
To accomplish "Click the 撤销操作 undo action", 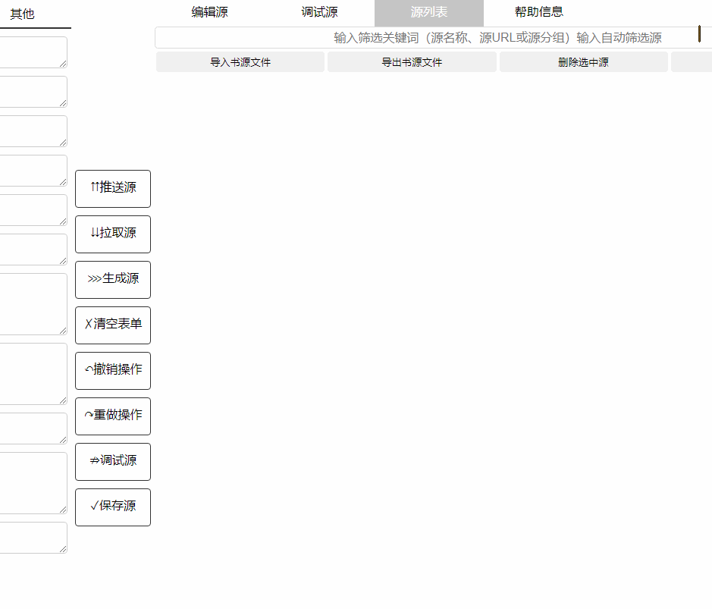I will click(112, 371).
